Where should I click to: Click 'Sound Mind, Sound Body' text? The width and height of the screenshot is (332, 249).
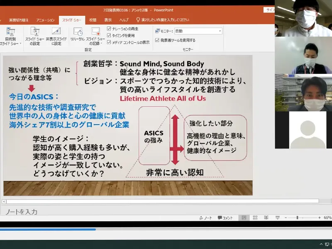(x=162, y=64)
